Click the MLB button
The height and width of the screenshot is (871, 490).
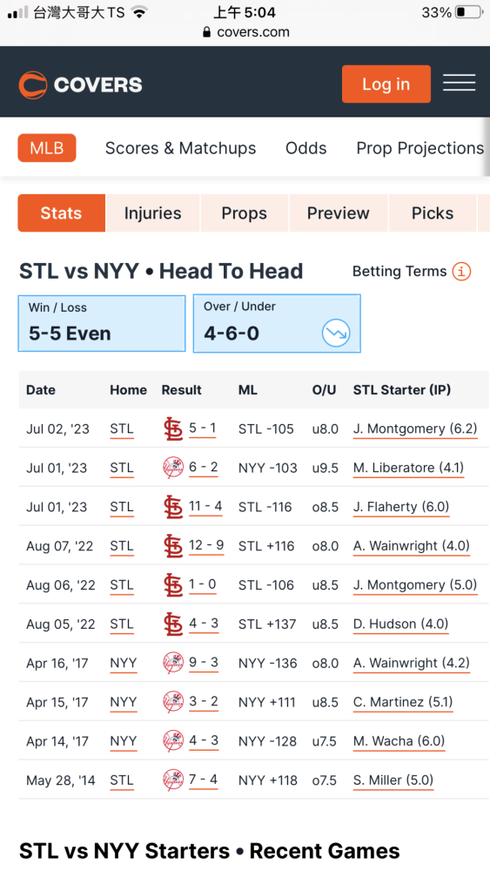point(47,148)
